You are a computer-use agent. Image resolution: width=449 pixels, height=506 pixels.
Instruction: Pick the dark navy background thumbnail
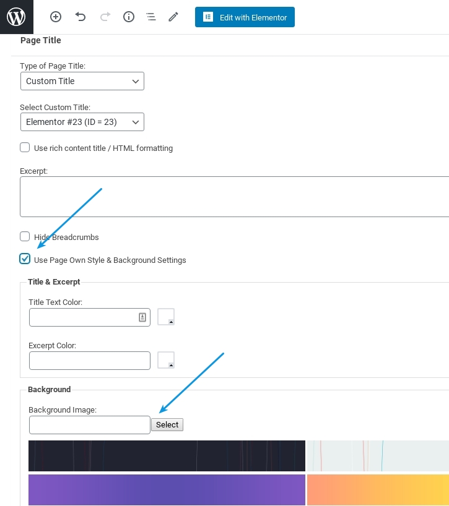[x=167, y=455]
